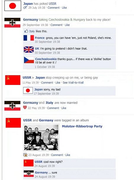Click the poke hand icon beside 29 July

(x=25, y=8)
